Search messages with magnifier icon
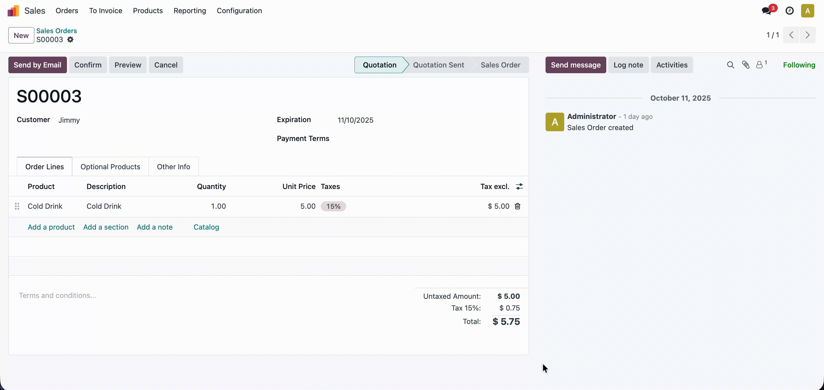 [730, 65]
